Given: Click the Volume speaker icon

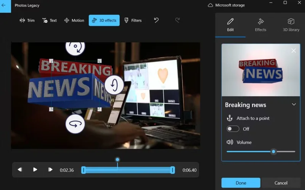Looking at the screenshot, I should [230, 142].
